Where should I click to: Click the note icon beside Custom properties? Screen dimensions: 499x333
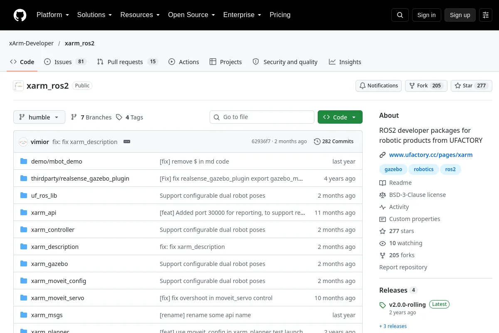pos(383,219)
